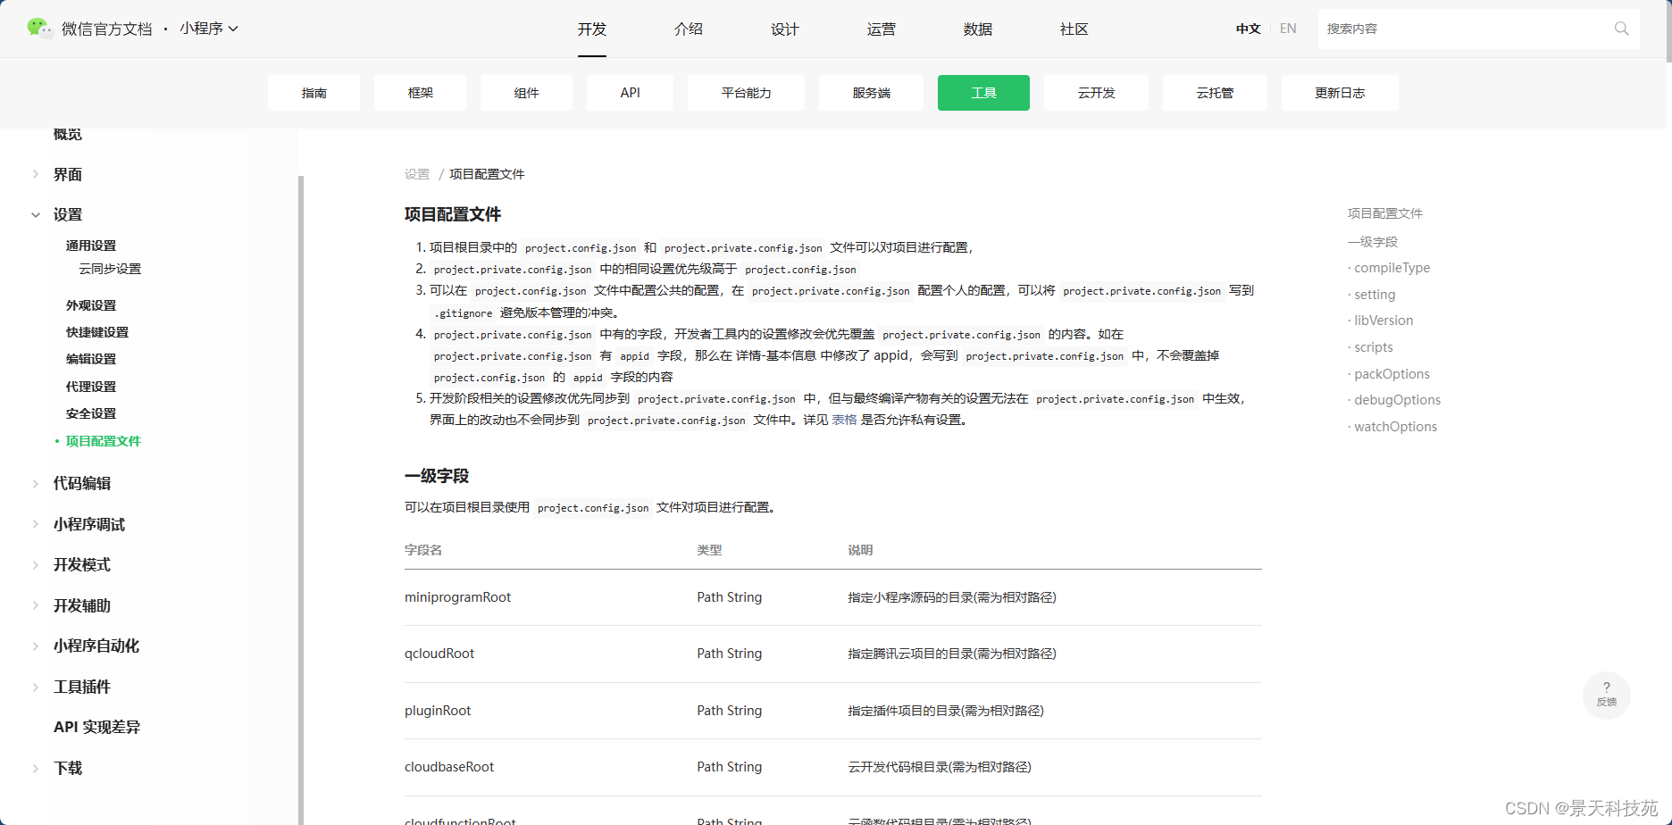Open the 小程序 dropdown beside the logo
This screenshot has width=1672, height=825.
(x=210, y=29)
